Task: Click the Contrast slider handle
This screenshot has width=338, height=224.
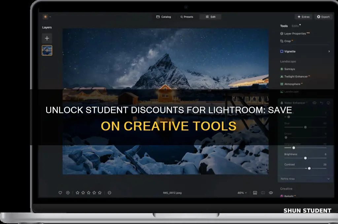Action: (309, 168)
